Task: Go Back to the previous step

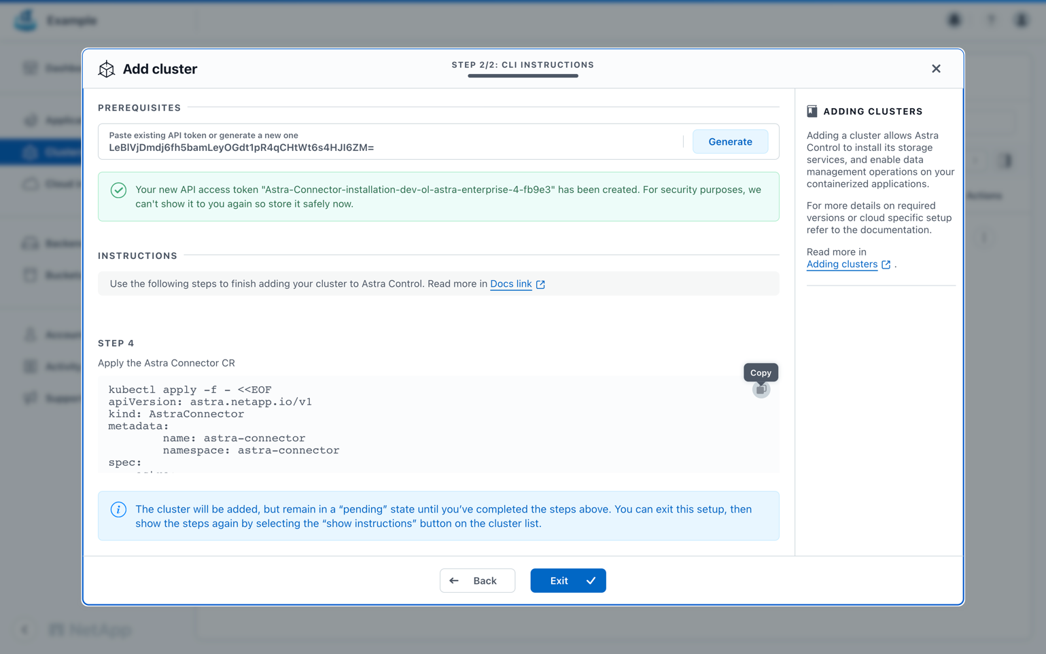Action: point(477,581)
